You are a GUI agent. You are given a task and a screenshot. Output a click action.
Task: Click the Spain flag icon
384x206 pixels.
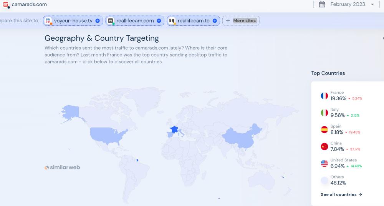[324, 130]
